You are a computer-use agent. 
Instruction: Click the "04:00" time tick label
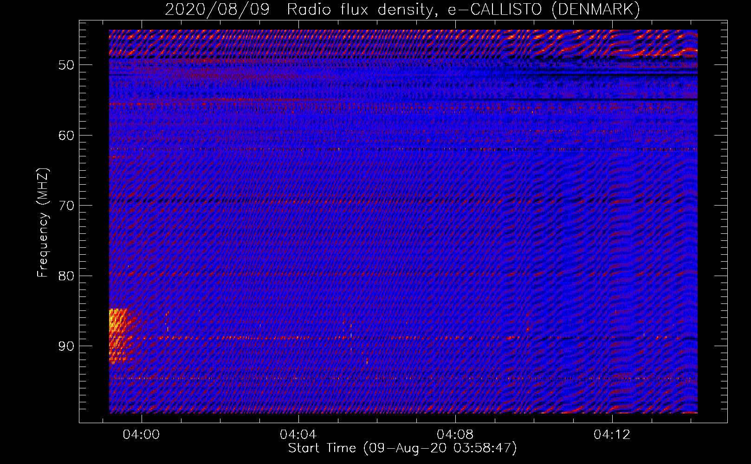coord(141,435)
